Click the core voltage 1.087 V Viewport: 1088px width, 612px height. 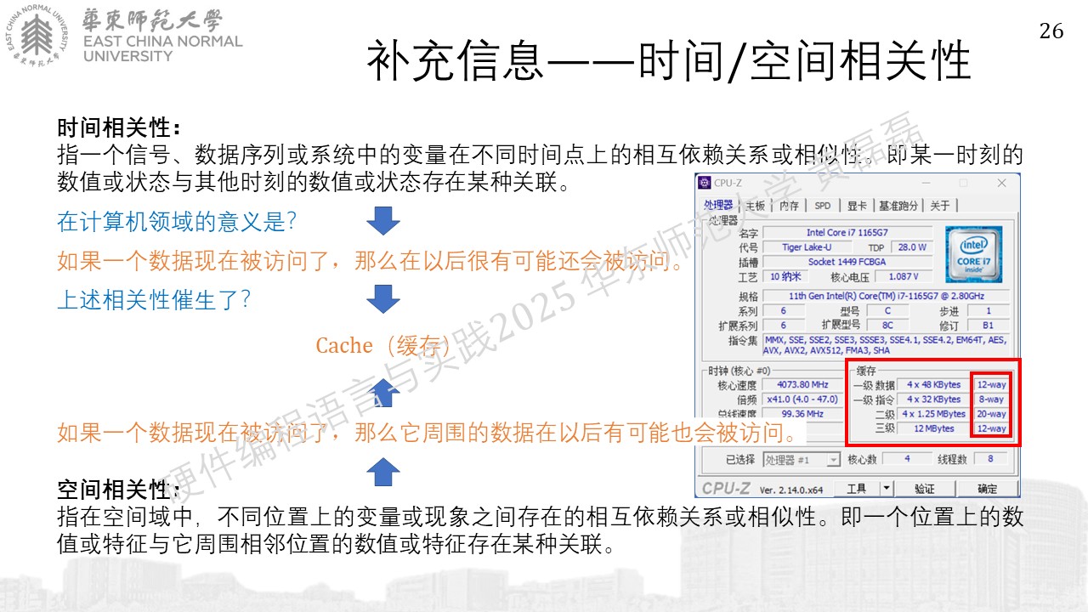[x=904, y=276]
